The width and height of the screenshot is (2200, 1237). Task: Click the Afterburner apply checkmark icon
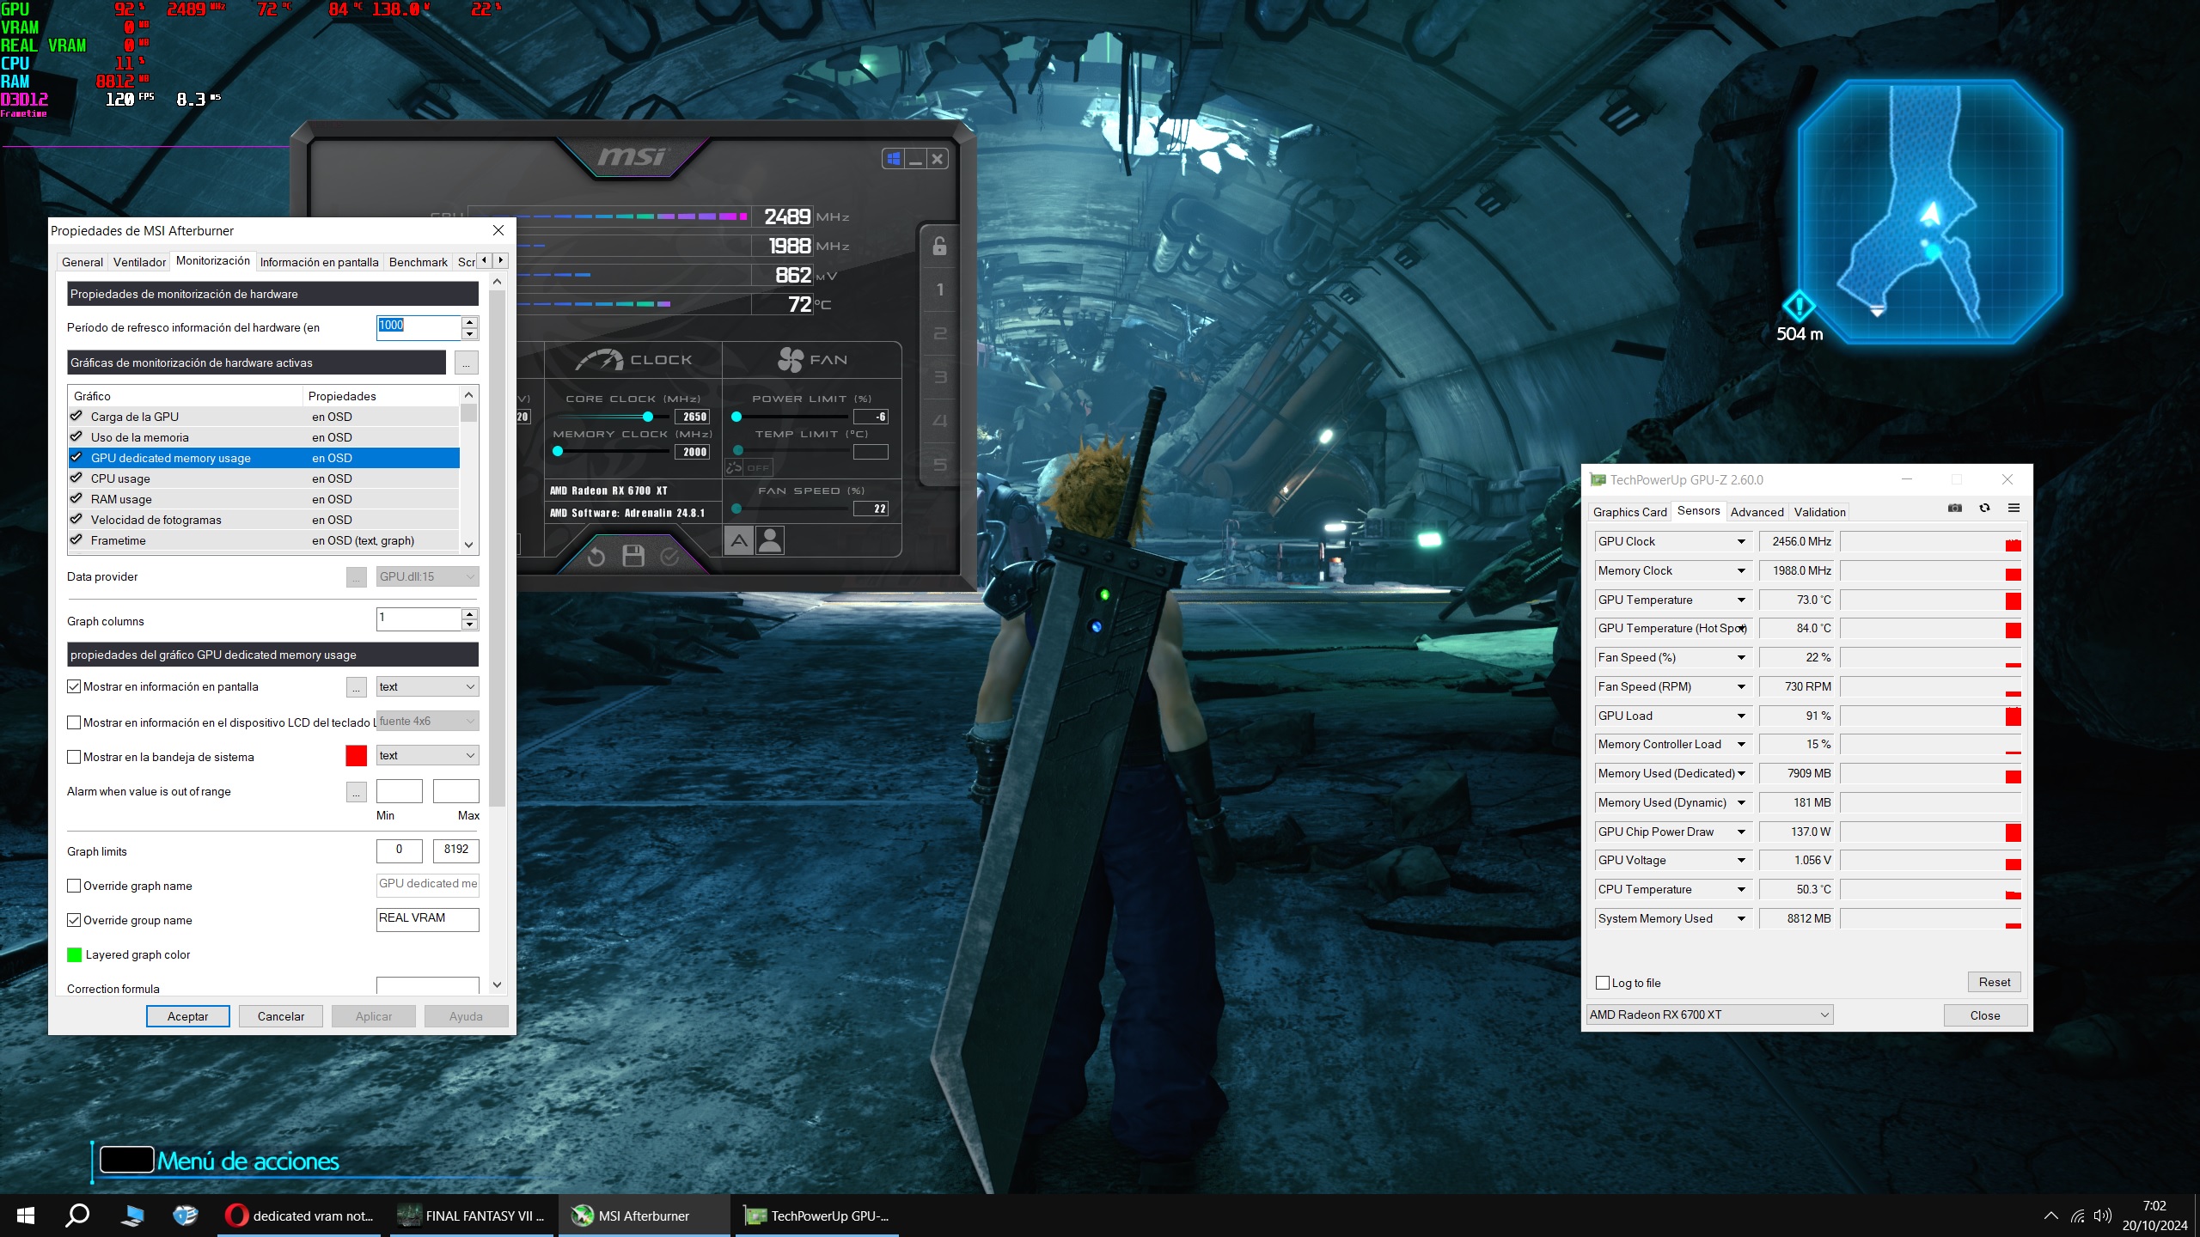(669, 557)
